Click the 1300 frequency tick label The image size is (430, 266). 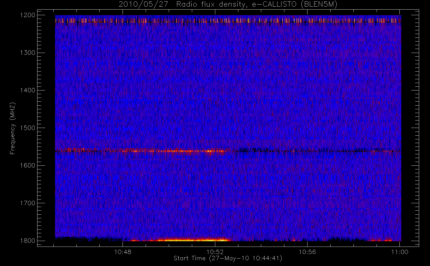pyautogui.click(x=28, y=53)
